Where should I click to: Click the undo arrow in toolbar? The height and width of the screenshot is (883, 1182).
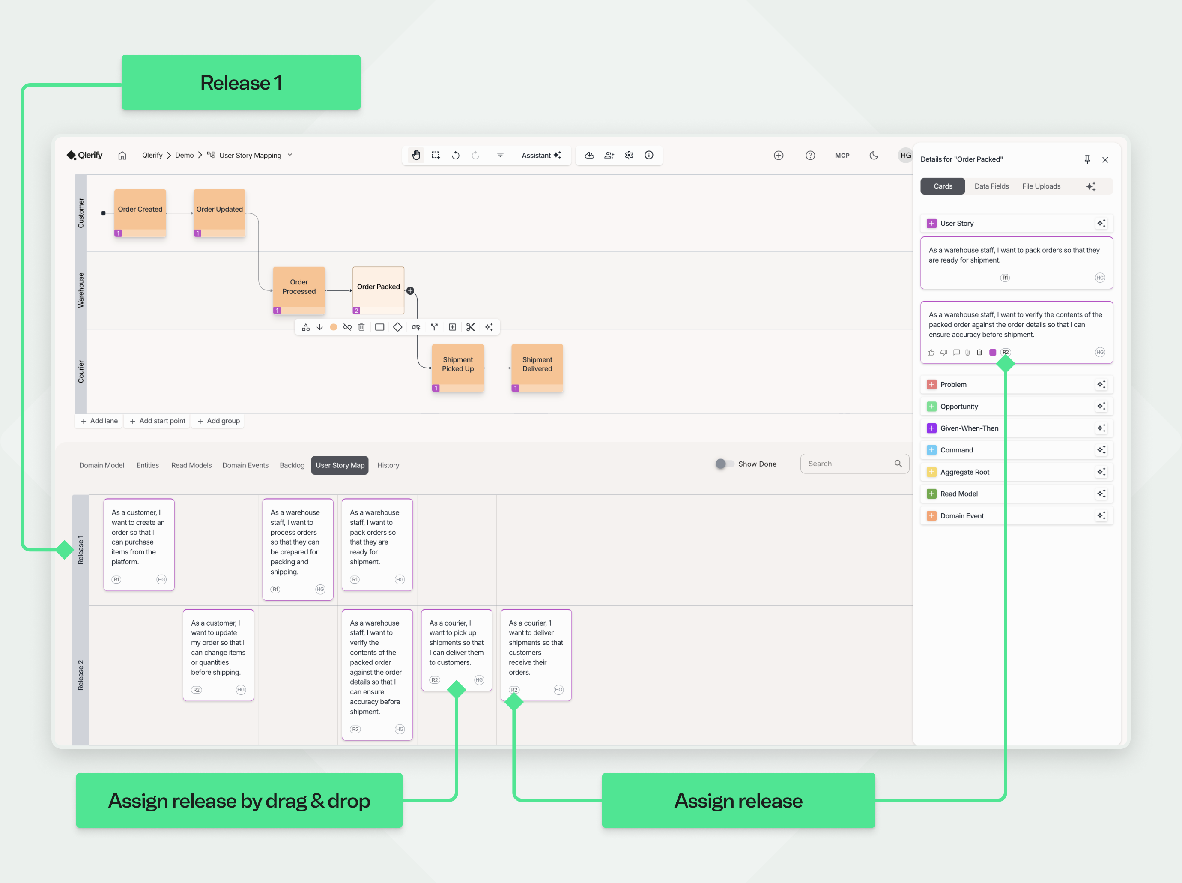click(x=456, y=155)
